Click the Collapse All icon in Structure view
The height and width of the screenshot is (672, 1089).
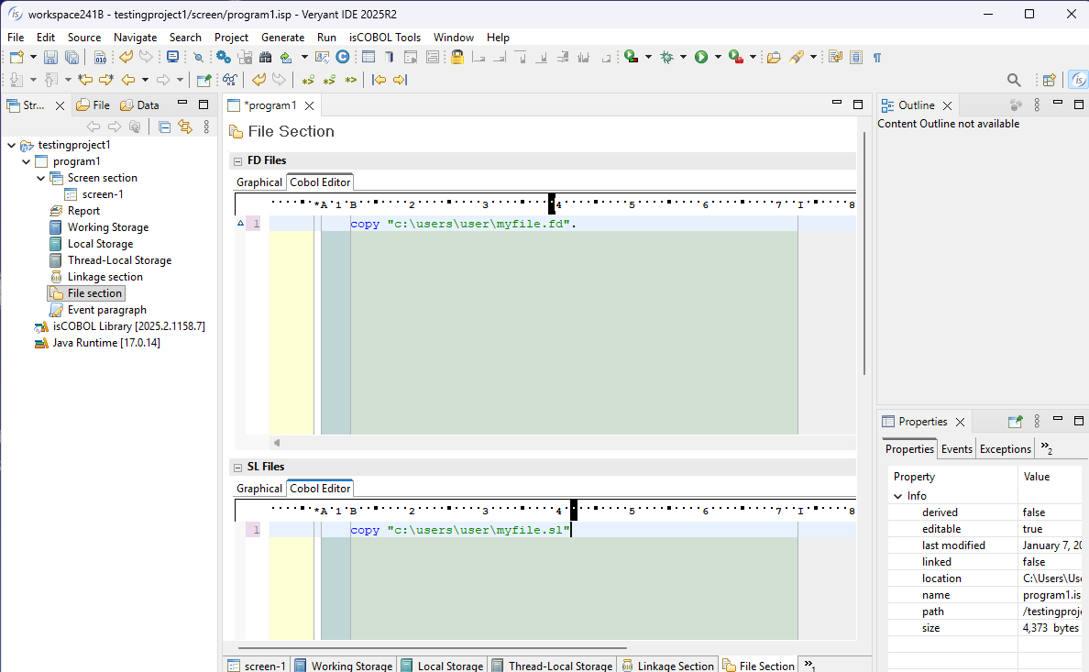(x=165, y=127)
